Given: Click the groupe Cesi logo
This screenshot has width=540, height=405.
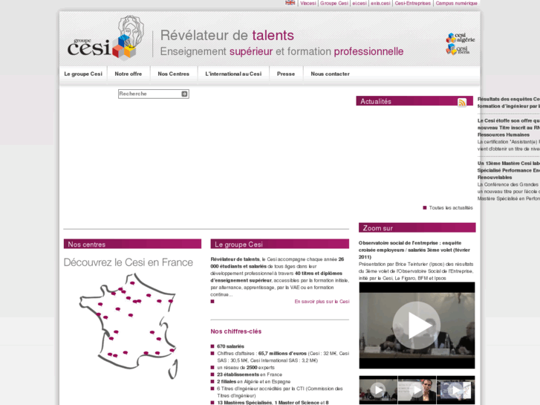Looking at the screenshot, I should pyautogui.click(x=106, y=38).
